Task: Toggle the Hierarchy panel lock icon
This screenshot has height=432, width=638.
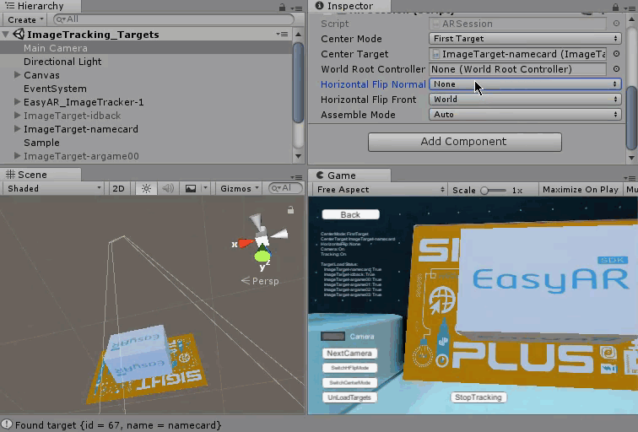Action: (x=282, y=8)
